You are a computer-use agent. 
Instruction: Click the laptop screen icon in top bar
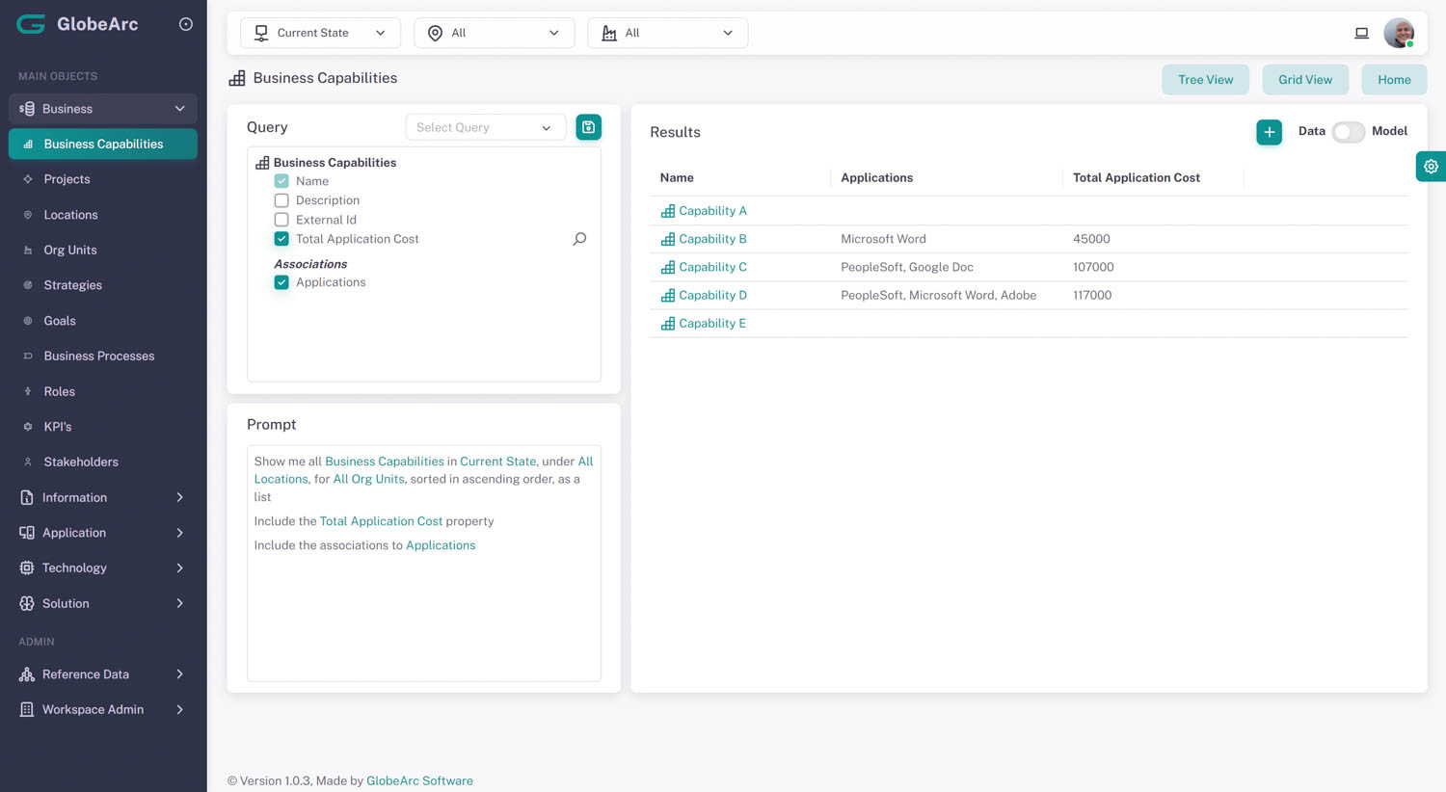point(1361,33)
